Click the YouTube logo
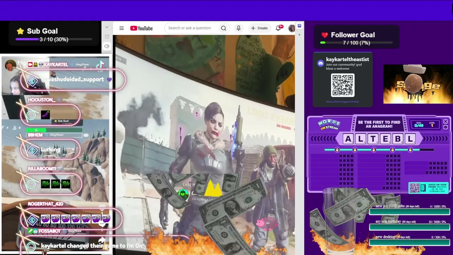Screen dimensions: 453x255 tap(141, 28)
